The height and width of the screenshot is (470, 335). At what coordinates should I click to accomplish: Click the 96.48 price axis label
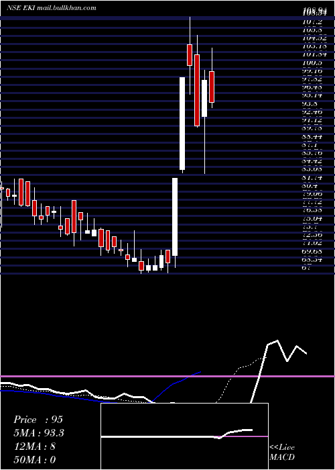pyautogui.click(x=312, y=87)
